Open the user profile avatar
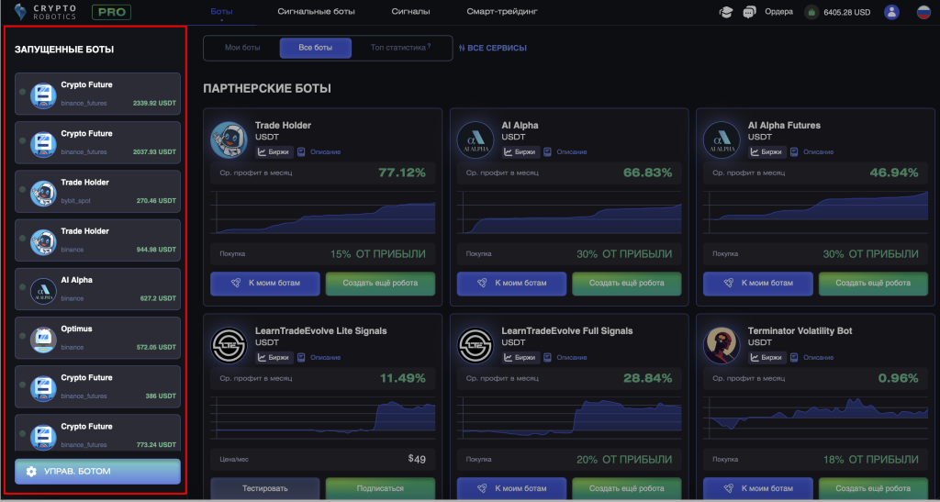940x502 pixels. (x=891, y=12)
